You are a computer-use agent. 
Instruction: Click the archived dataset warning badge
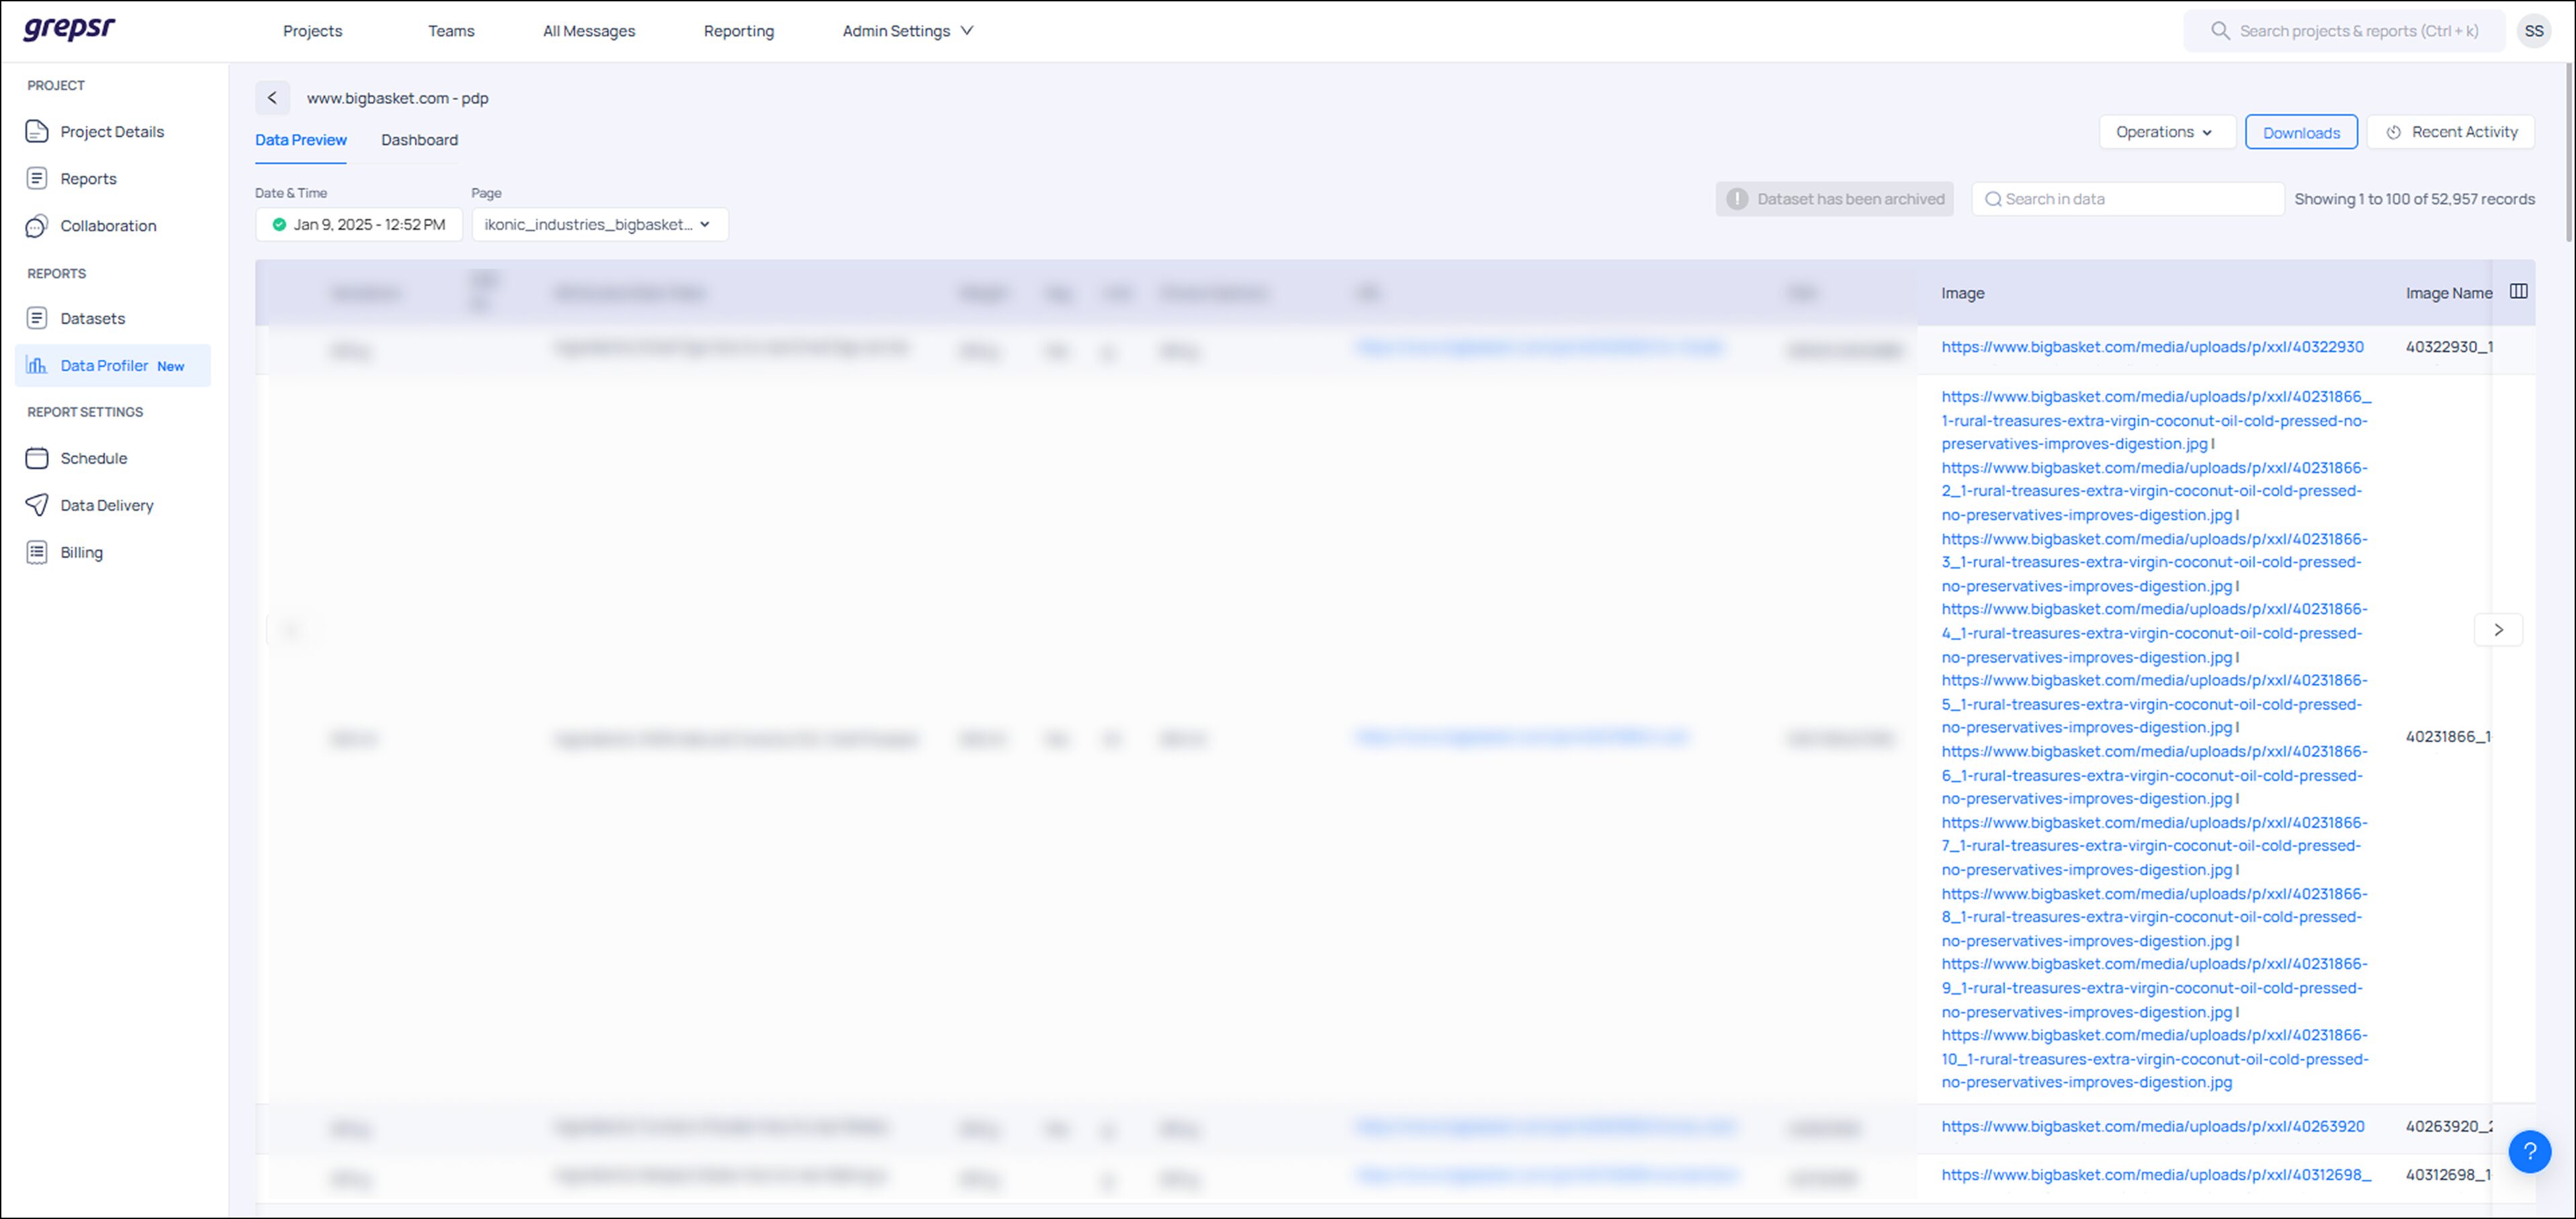(x=1834, y=198)
